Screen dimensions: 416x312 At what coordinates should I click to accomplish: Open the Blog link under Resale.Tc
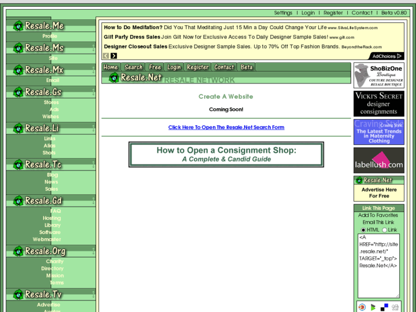[52, 175]
